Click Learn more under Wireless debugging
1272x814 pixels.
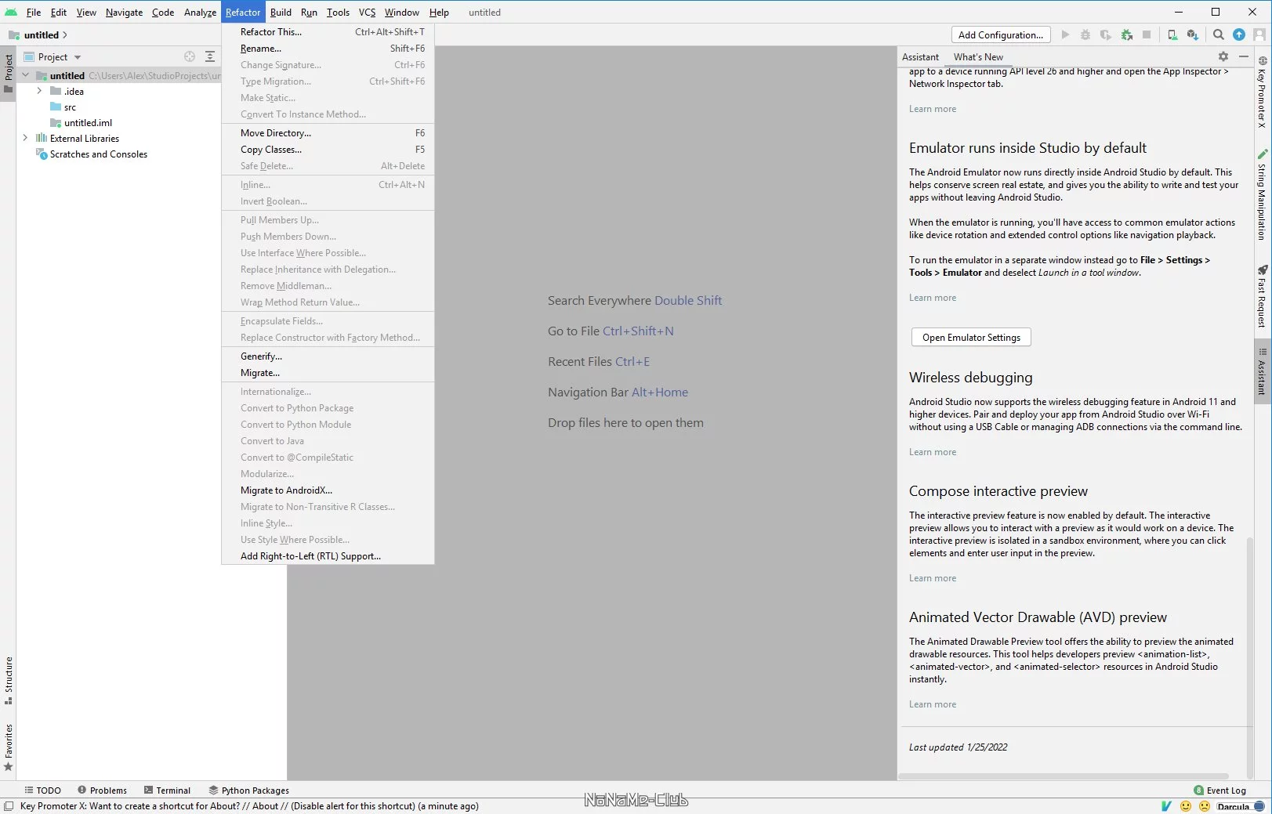[x=933, y=452]
